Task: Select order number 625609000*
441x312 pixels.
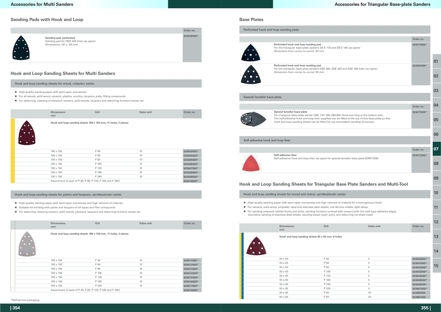Action: click(191, 177)
